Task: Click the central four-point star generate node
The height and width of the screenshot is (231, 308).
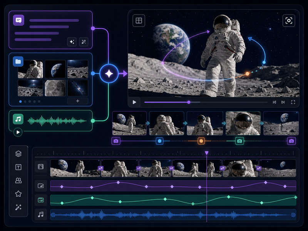Action: pos(109,74)
